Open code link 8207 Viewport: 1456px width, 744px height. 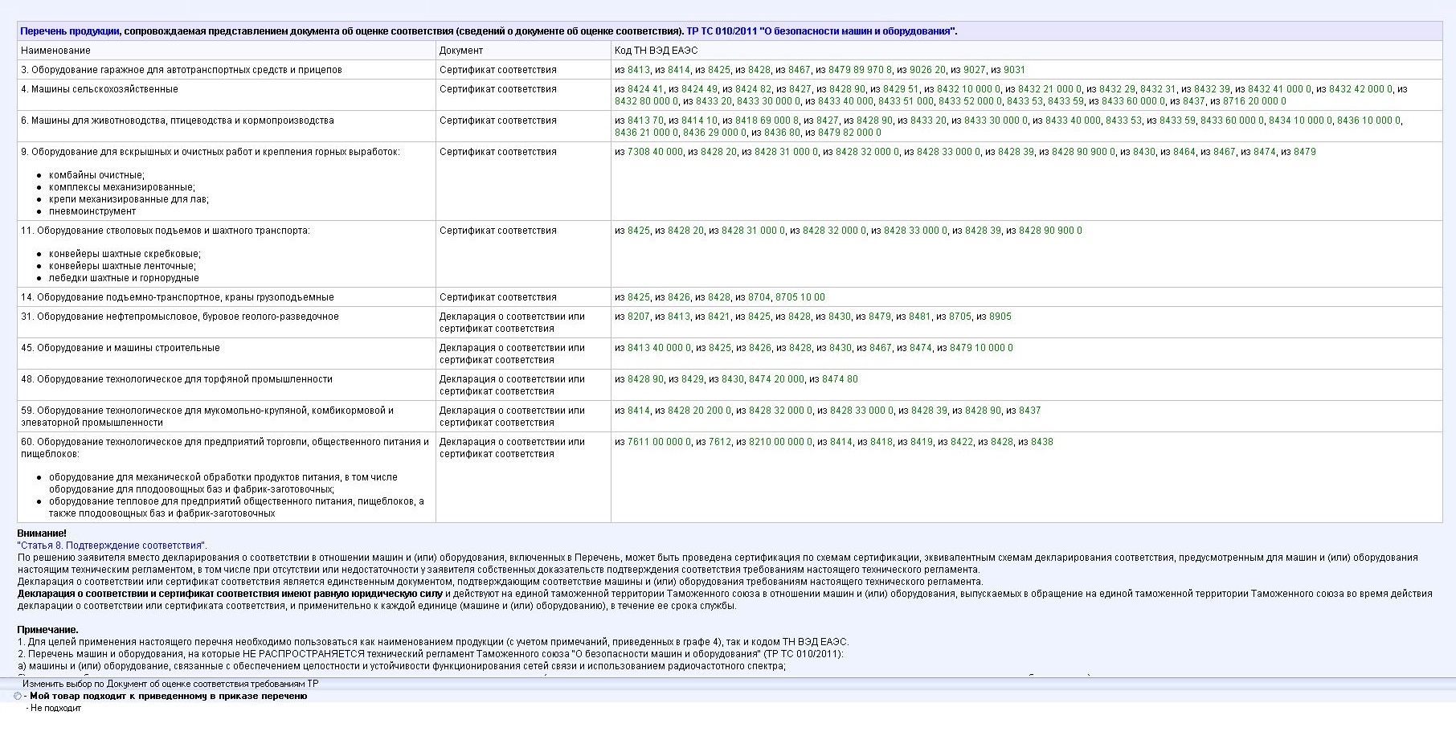pos(639,317)
